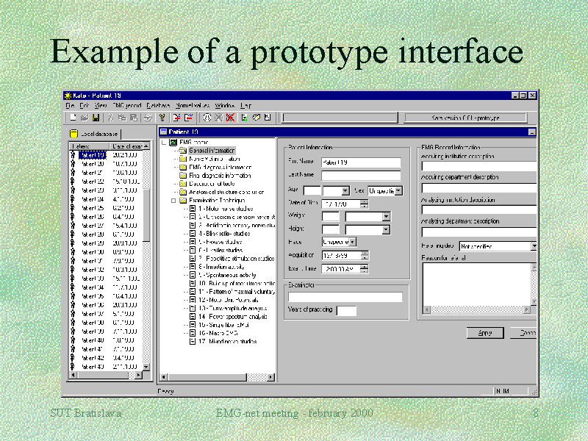Select the General Information folder icon
This screenshot has width=588, height=441.
point(182,151)
